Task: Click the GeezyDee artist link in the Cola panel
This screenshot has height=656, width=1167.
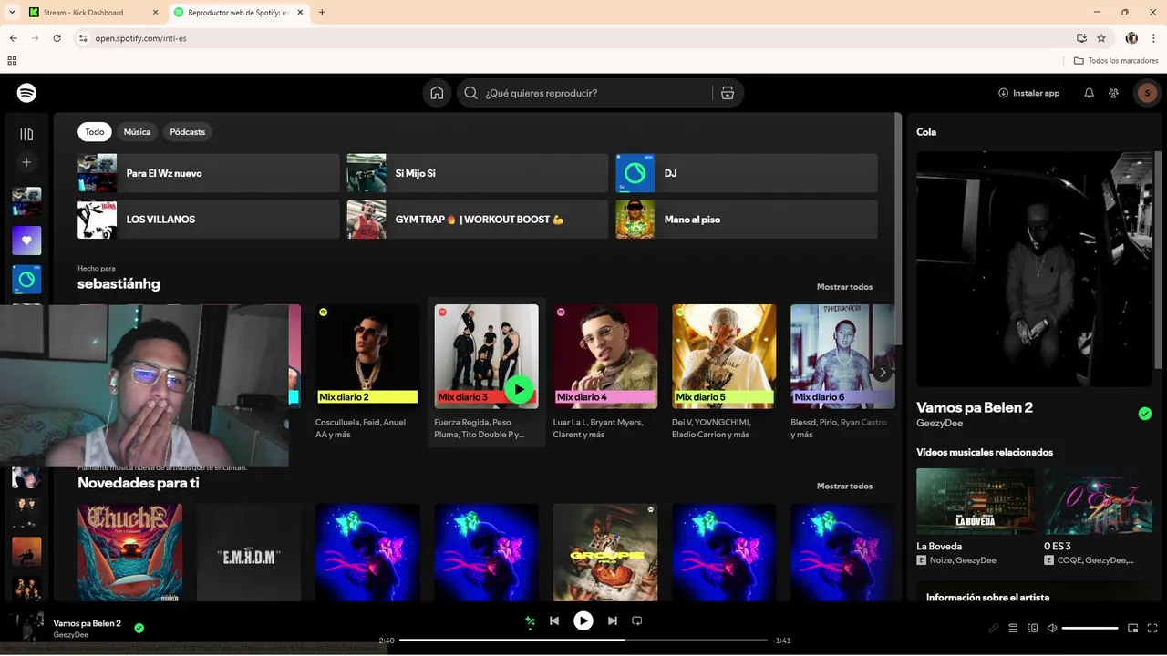Action: [x=939, y=424]
